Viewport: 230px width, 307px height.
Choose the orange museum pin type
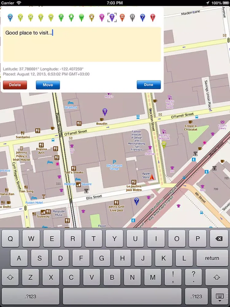122,17
